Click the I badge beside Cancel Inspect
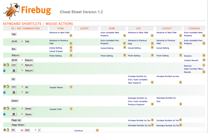The height and width of the screenshot is (133, 208). pos(71,51)
